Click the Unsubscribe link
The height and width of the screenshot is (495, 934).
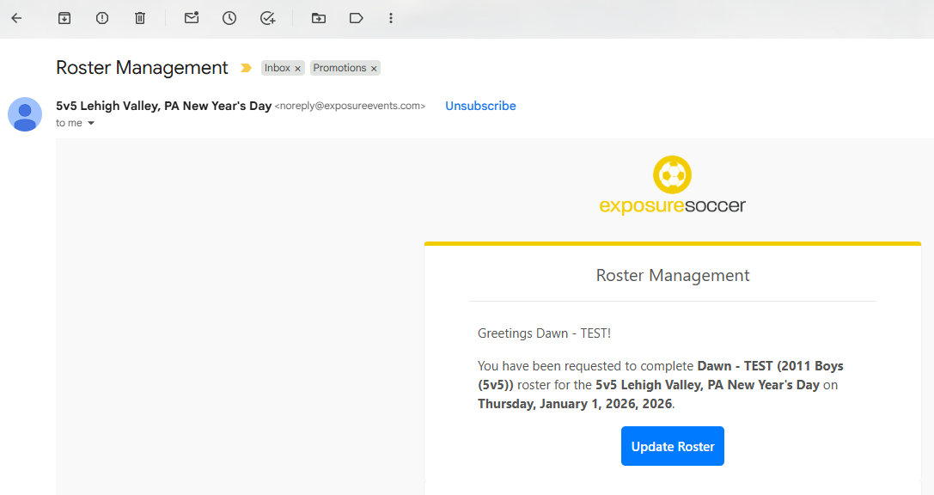click(x=480, y=106)
